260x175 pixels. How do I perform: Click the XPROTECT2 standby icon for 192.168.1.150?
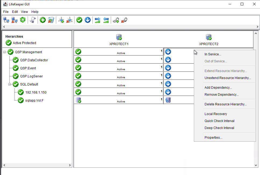click(x=168, y=92)
